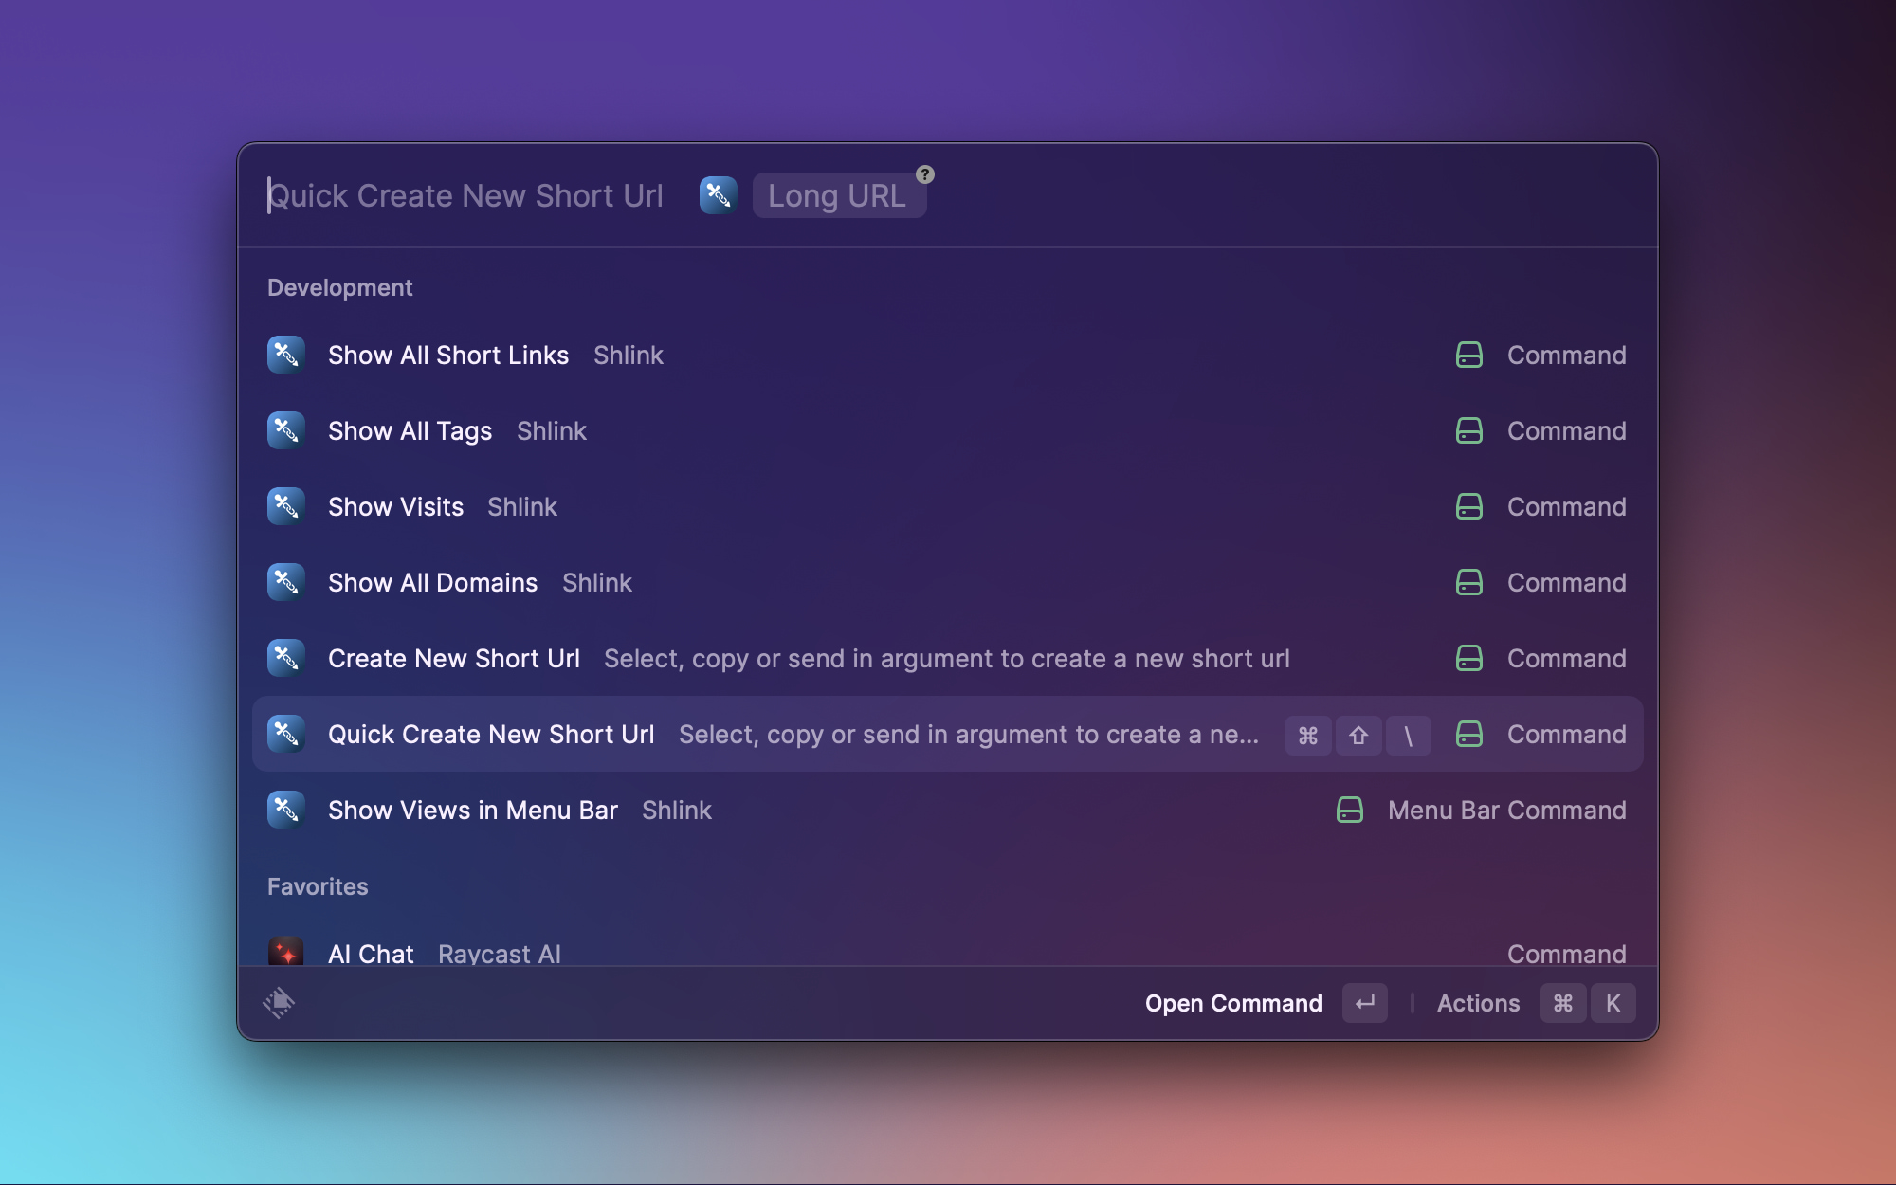1896x1185 pixels.
Task: Click the AI Chat sparkle icon
Action: [285, 952]
